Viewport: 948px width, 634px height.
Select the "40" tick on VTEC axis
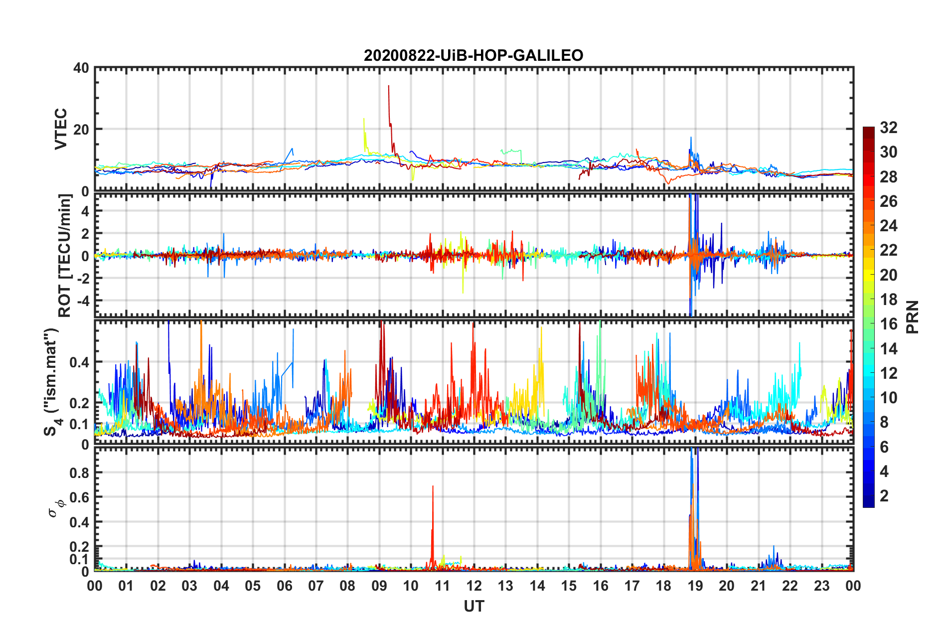click(81, 68)
